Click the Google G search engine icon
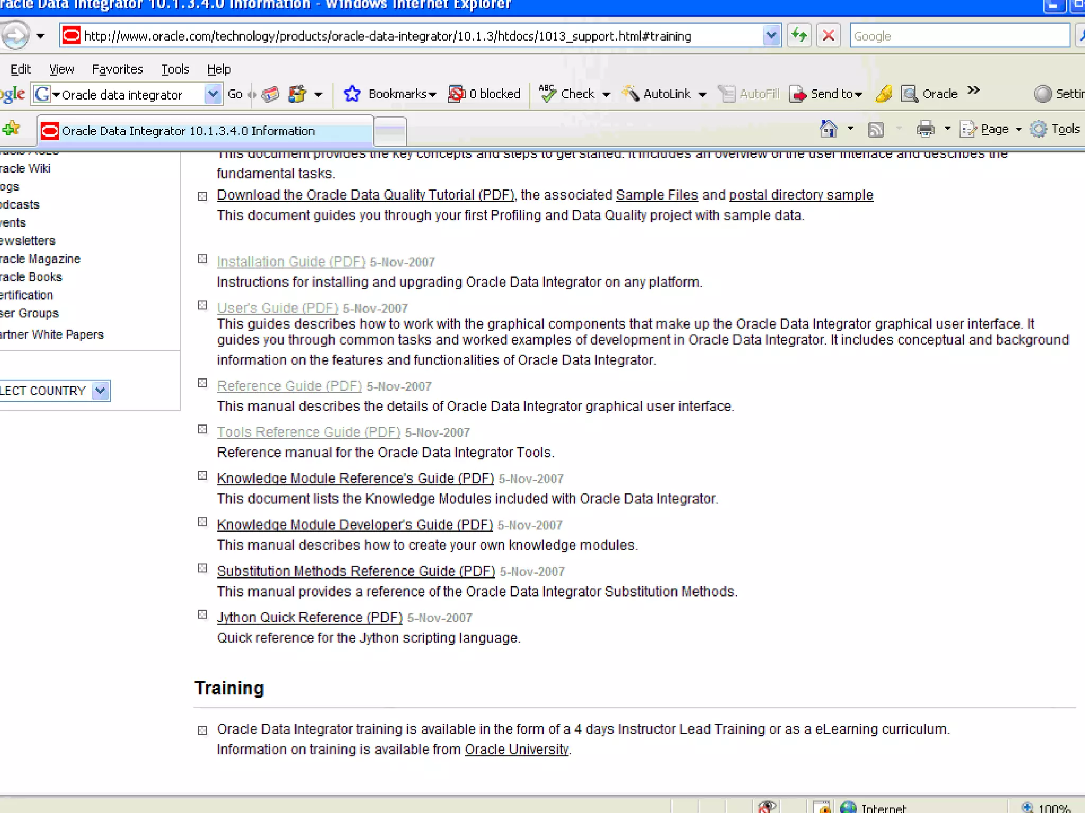This screenshot has height=813, width=1085. (x=42, y=94)
